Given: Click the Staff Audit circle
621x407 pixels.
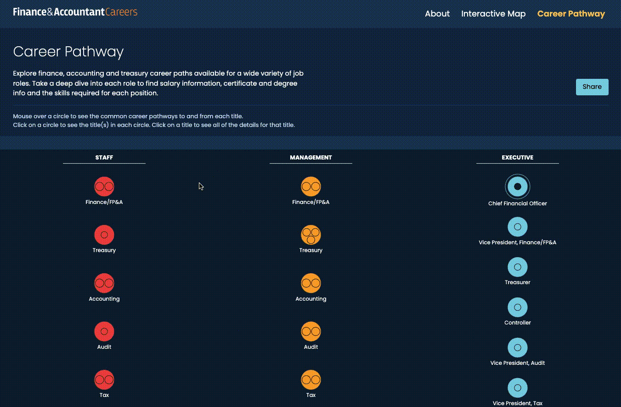Looking at the screenshot, I should (x=104, y=331).
